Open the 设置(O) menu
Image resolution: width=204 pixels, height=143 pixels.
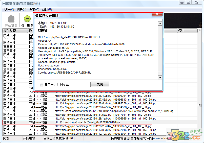coord(34,10)
